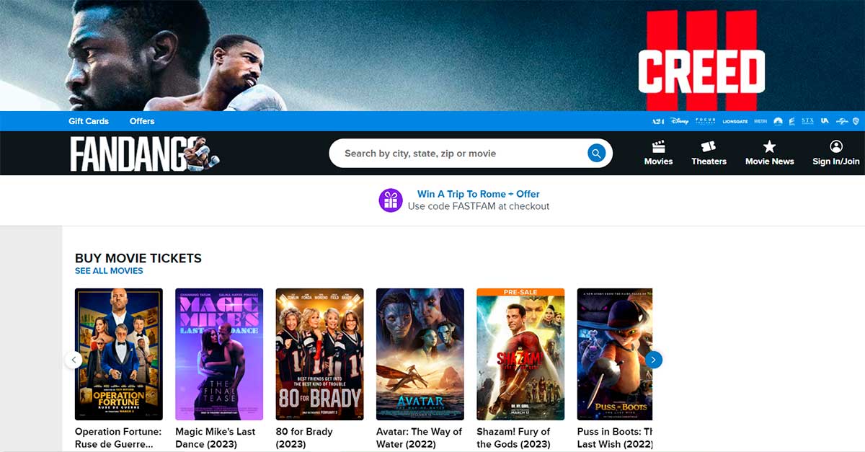Open the Shazam! Fury of the Gods title link
865x452 pixels.
pos(513,438)
